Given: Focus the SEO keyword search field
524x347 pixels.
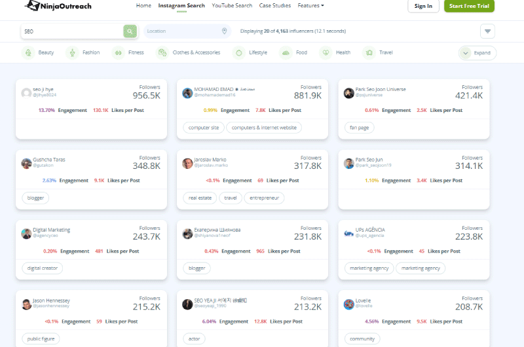Looking at the screenshot, I should tap(72, 31).
